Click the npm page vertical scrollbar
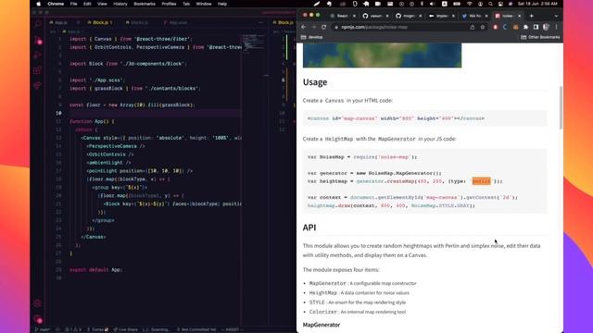593x333 pixels. [x=561, y=107]
